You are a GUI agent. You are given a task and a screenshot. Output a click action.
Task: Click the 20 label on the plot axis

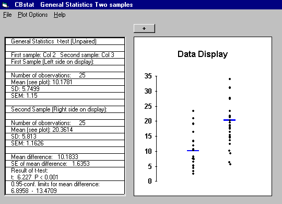(x=148, y=121)
